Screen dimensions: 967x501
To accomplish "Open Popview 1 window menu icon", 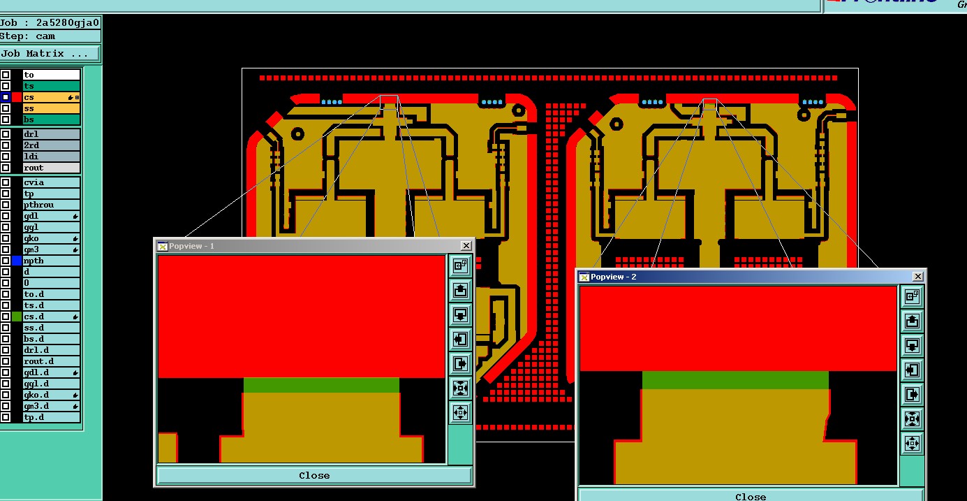I will coord(162,246).
